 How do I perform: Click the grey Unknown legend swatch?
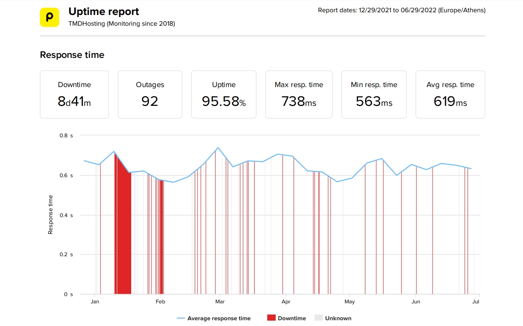[319, 318]
